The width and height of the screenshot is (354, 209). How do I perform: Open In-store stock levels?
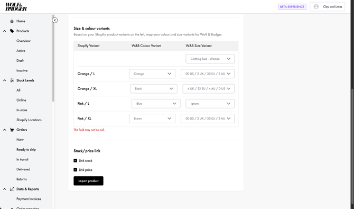[22, 110]
